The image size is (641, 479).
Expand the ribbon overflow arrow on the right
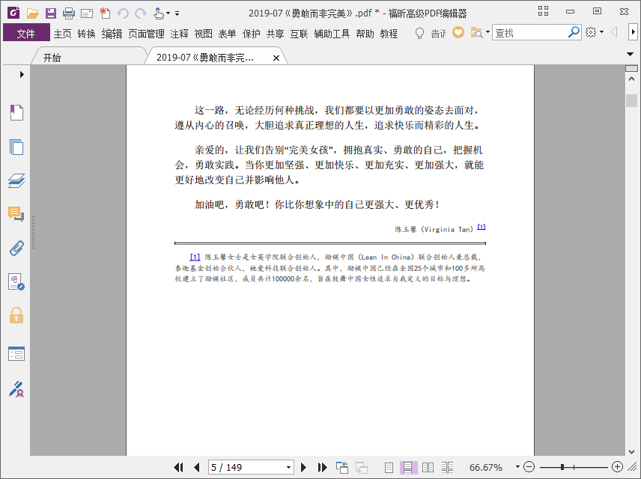tap(634, 32)
